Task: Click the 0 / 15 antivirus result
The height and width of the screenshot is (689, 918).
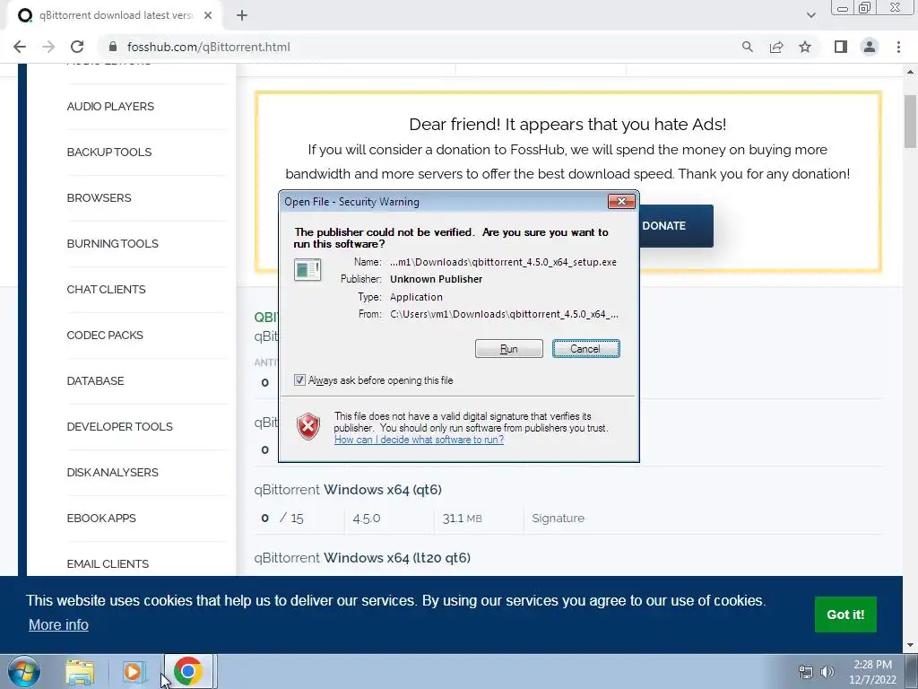Action: pos(282,518)
